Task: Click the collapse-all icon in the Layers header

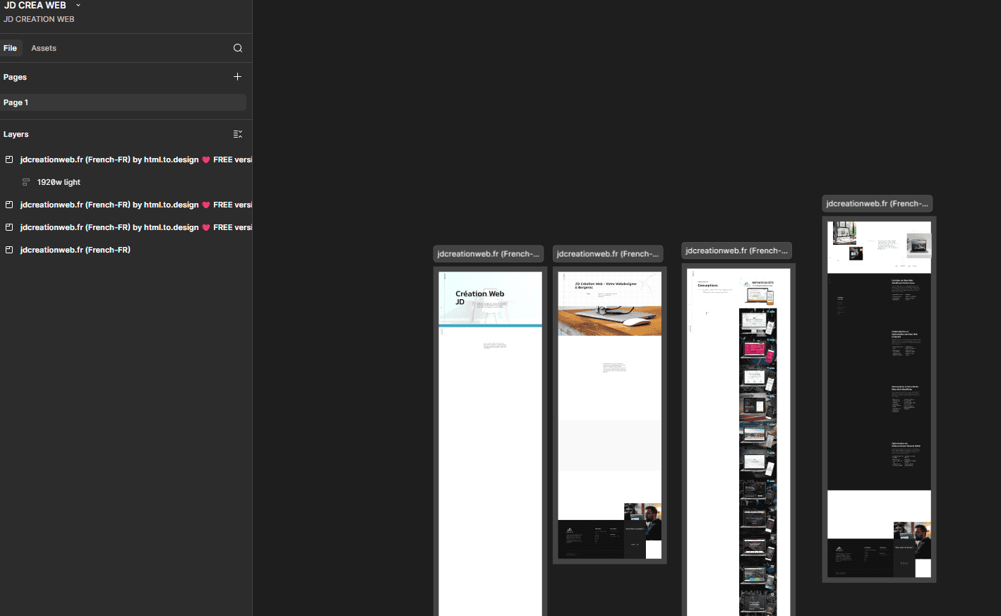Action: coord(237,134)
